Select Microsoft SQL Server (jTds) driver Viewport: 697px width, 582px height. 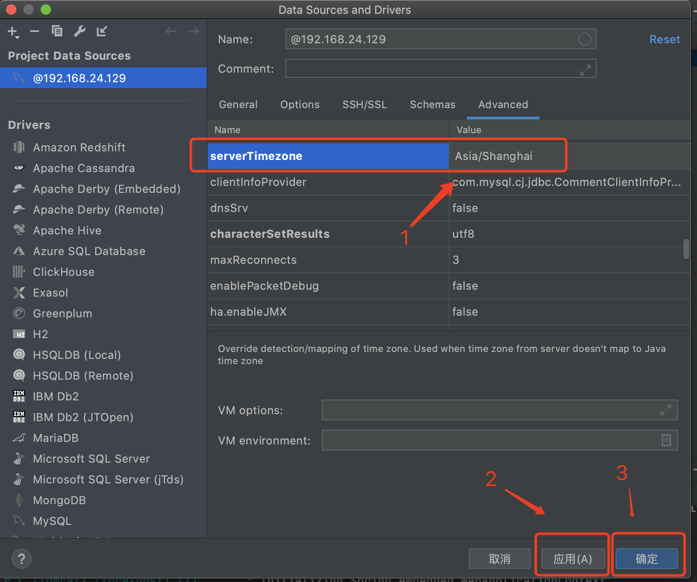103,480
